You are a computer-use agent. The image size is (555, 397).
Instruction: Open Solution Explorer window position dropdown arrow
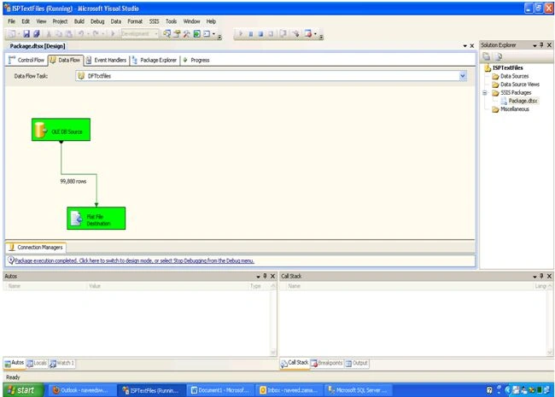coord(535,45)
